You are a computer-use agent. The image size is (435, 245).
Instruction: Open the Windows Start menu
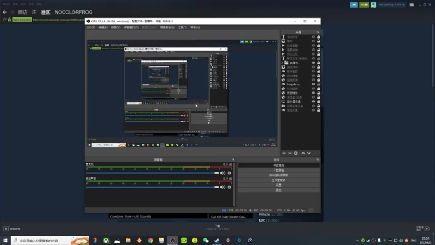pos(5,241)
